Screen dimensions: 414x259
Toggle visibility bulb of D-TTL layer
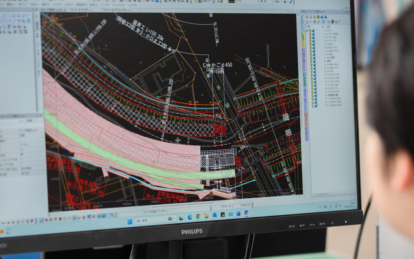click(310, 31)
